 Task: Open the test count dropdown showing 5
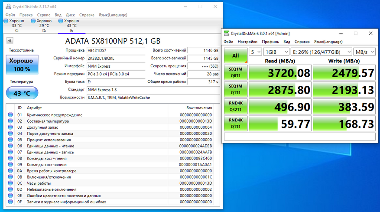tap(255, 52)
